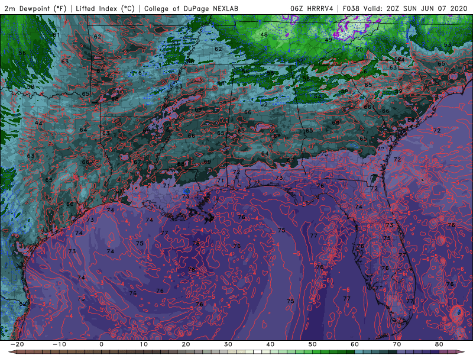This screenshot has width=473, height=355.
Task: Click the "Lifted Index (°C)" title text
Action: coord(105,8)
